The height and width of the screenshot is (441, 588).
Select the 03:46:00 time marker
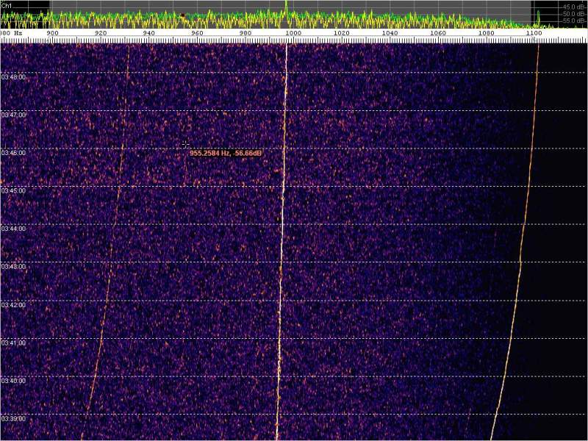tap(13, 153)
